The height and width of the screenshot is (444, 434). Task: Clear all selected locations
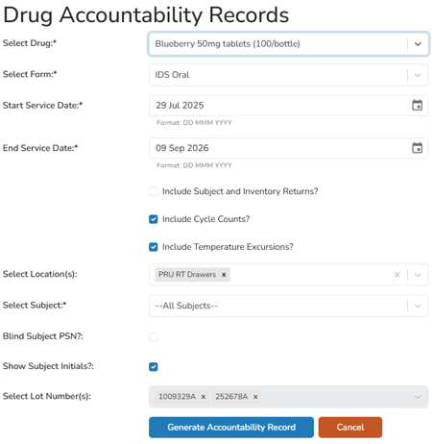[x=398, y=275]
